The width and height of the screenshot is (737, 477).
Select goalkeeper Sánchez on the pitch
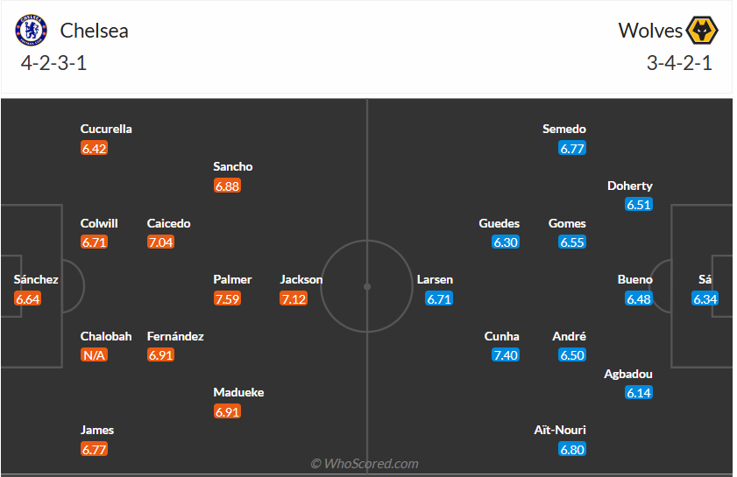[x=36, y=280]
